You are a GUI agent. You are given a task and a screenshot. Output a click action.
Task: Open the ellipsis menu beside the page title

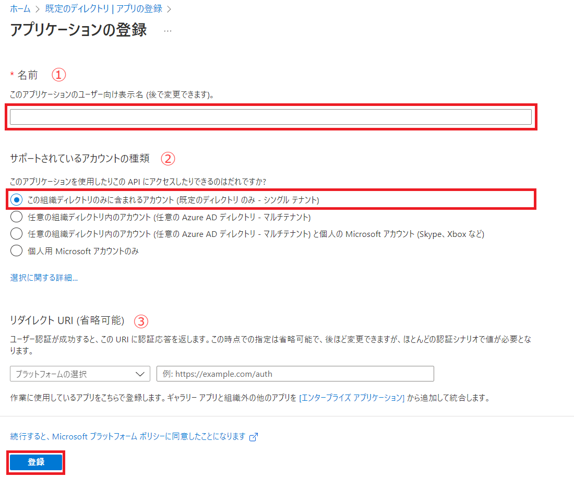coord(168,31)
